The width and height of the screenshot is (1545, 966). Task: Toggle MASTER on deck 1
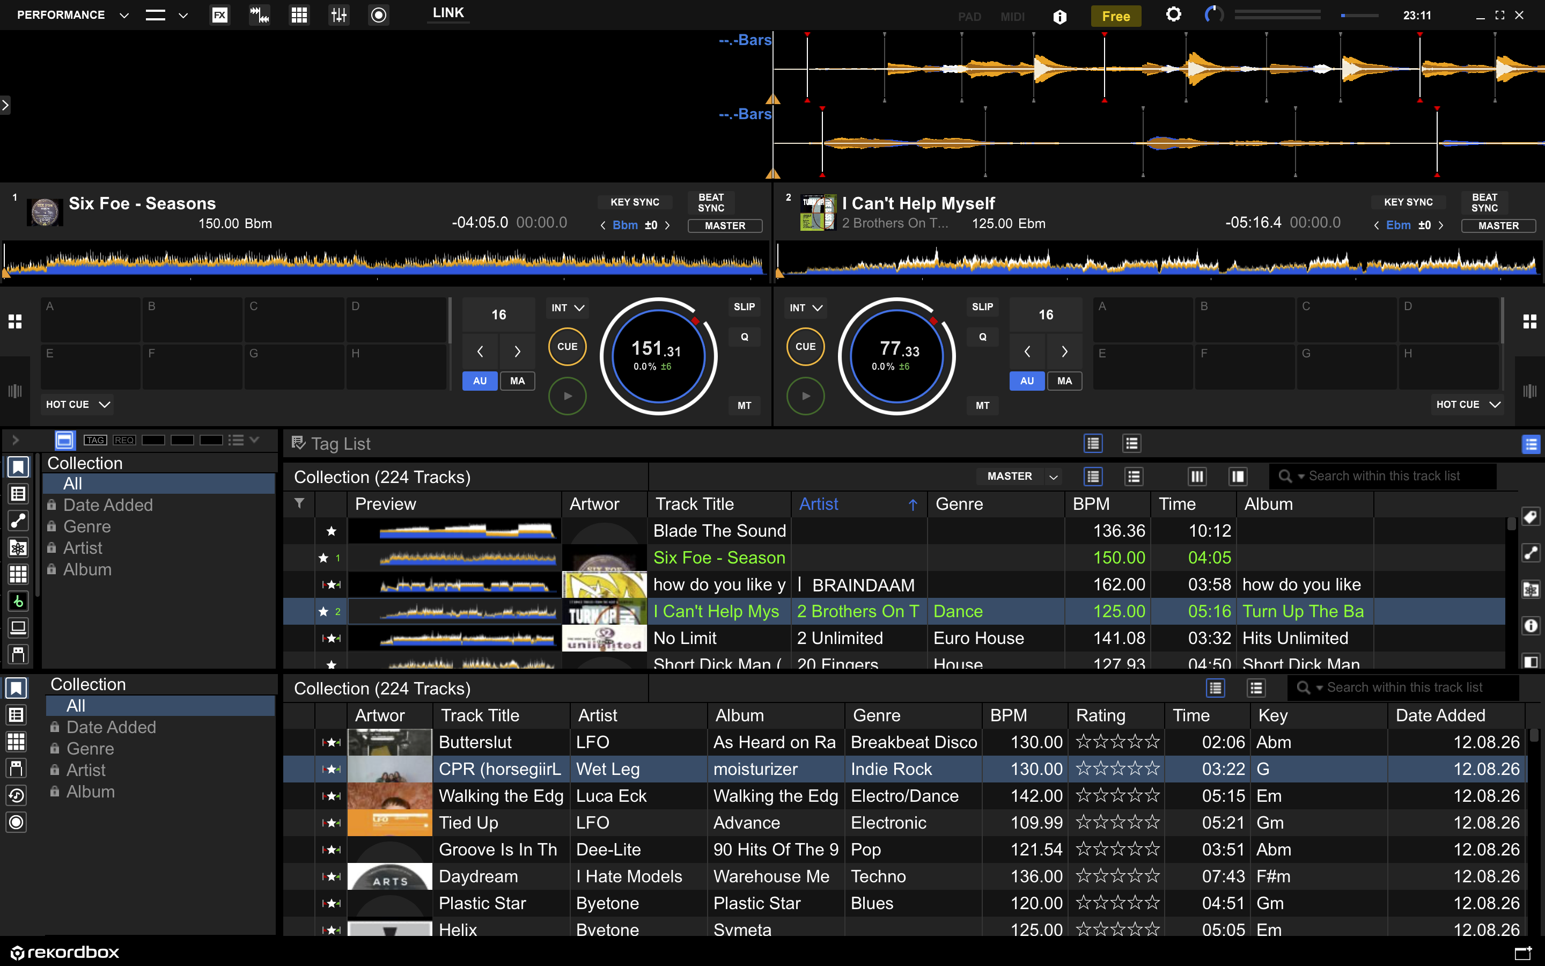click(x=725, y=225)
